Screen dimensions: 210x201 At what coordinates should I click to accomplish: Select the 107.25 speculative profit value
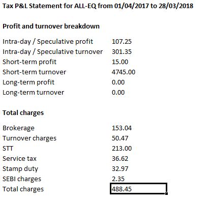[122, 42]
